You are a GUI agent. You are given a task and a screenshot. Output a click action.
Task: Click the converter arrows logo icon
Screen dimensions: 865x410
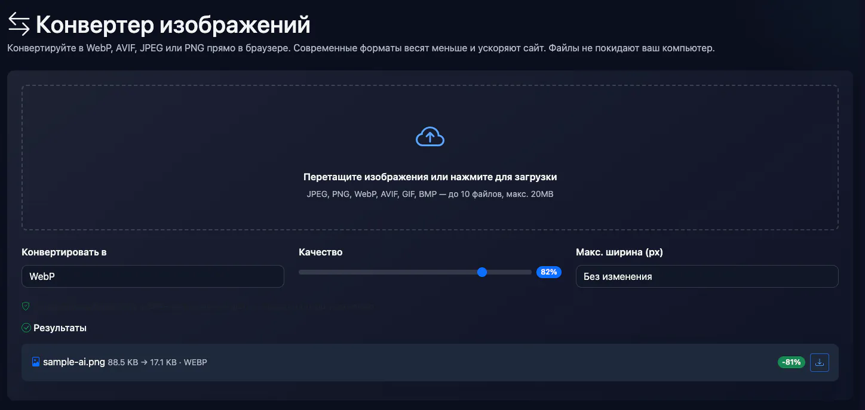(x=19, y=24)
